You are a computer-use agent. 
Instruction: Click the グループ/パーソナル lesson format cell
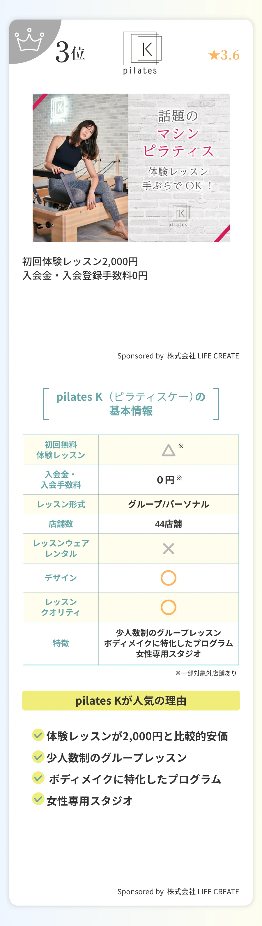[x=168, y=504]
